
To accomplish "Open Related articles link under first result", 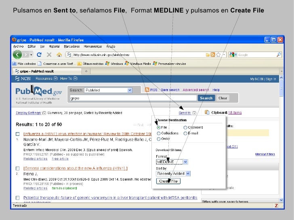I will point(36,159).
